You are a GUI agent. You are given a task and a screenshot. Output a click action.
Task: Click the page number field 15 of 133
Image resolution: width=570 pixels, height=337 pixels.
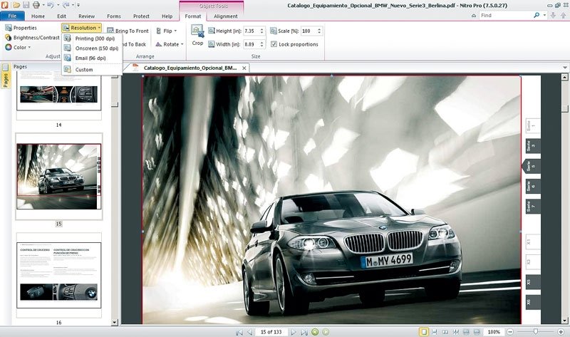pyautogui.click(x=271, y=332)
